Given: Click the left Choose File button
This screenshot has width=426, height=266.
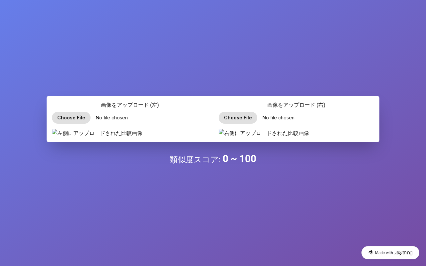Looking at the screenshot, I should (x=71, y=118).
